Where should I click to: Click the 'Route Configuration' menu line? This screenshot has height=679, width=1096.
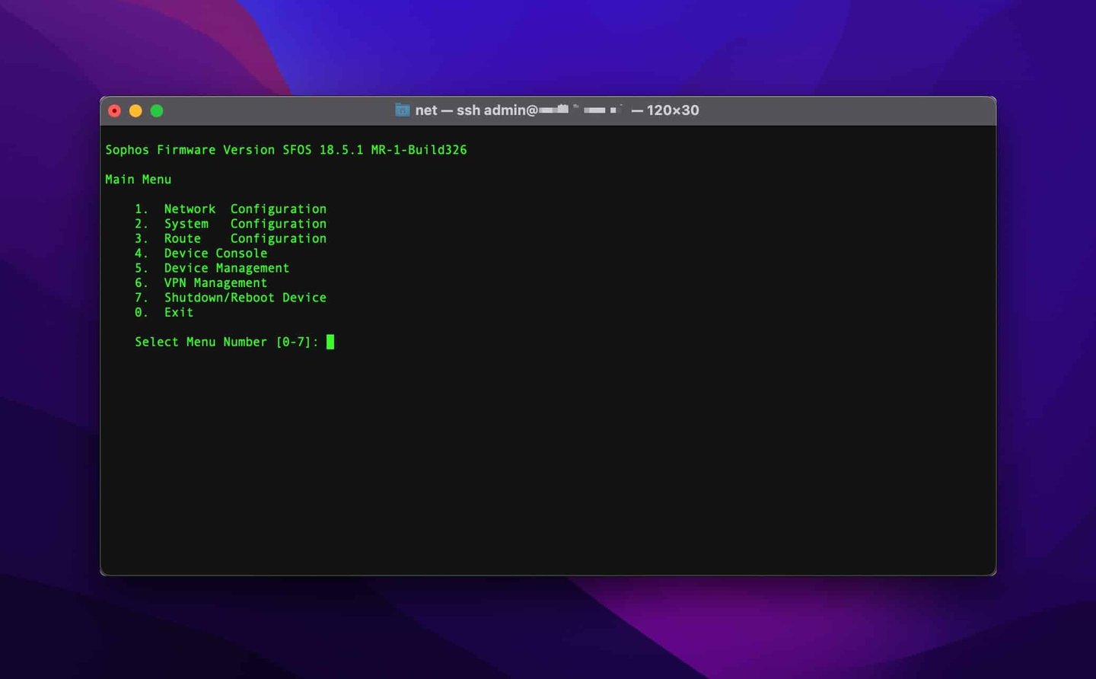(x=231, y=238)
